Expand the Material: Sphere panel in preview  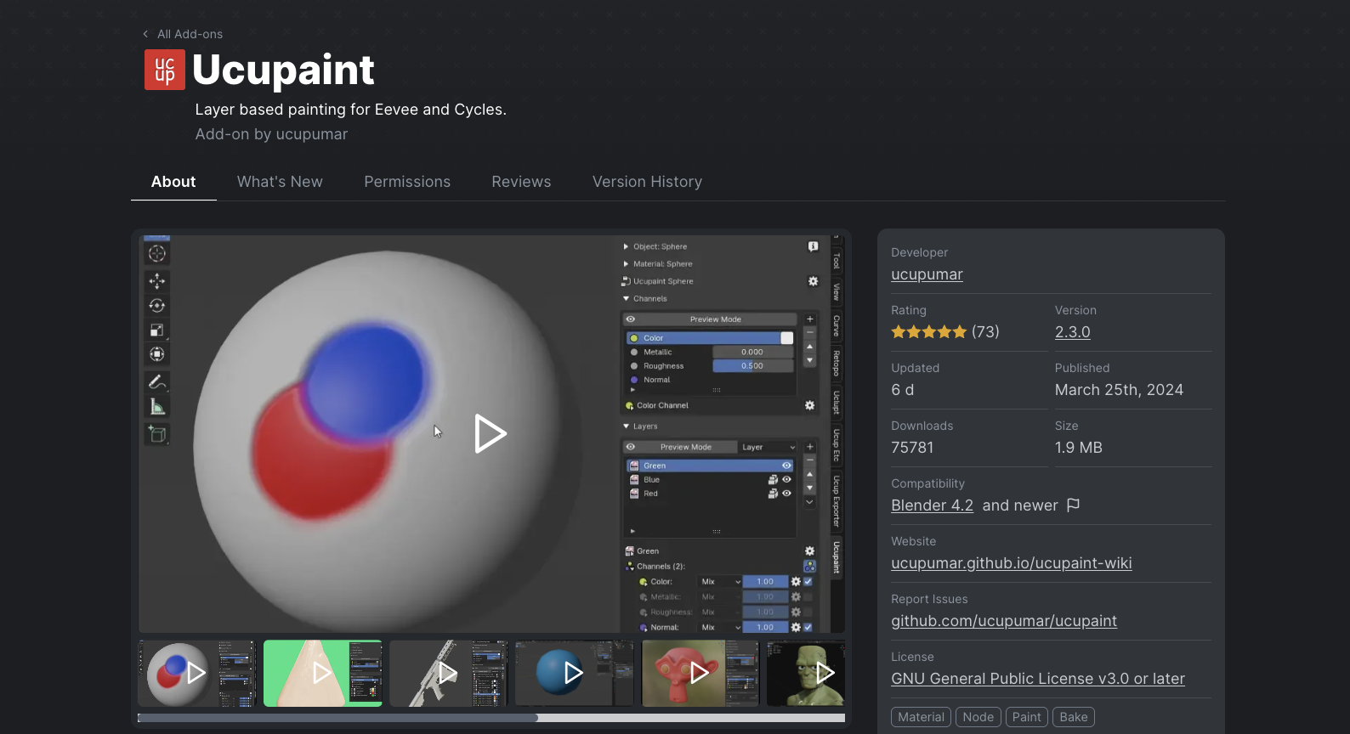click(x=627, y=264)
